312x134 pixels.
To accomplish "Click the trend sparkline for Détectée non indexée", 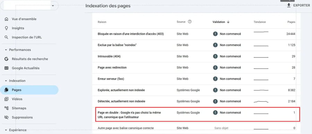I will pos(261,102).
